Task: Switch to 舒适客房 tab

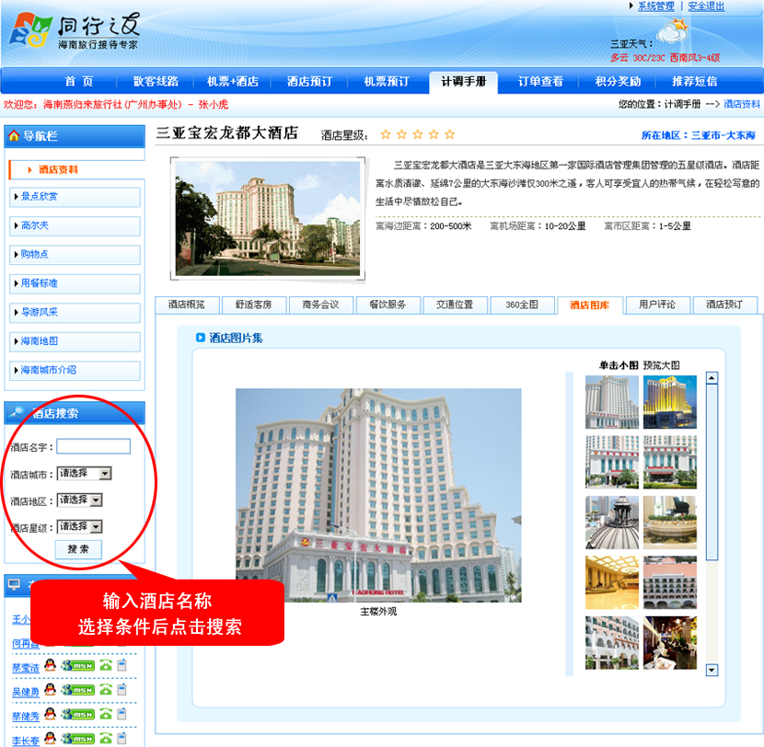Action: click(254, 305)
